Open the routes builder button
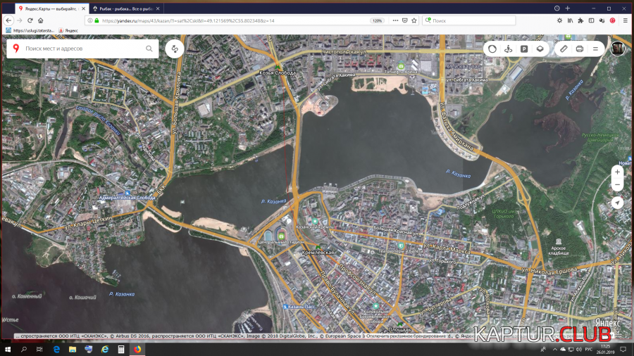 tap(174, 49)
